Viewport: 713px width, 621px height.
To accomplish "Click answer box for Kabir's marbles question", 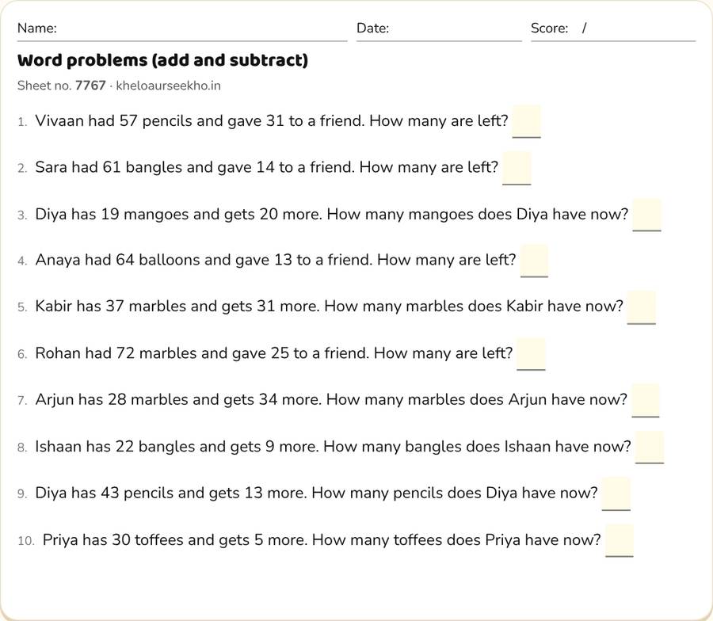I will point(642,307).
